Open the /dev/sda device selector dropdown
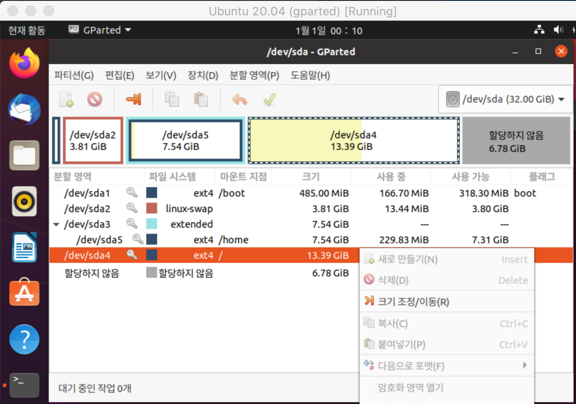Image resolution: width=576 pixels, height=404 pixels. tap(506, 99)
